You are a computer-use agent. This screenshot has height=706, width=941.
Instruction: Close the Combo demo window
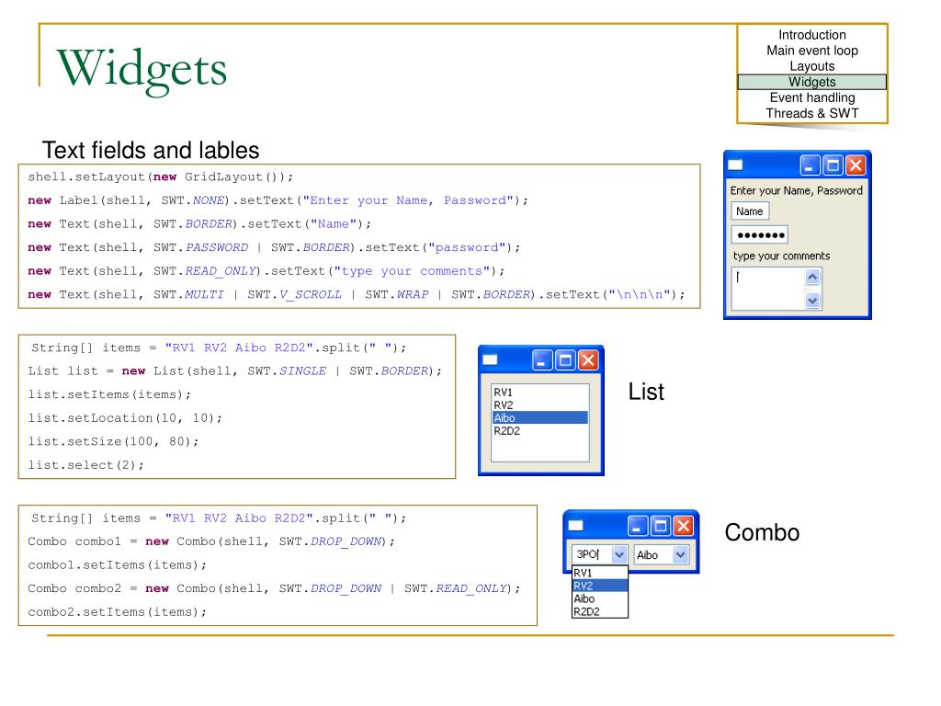(x=684, y=526)
